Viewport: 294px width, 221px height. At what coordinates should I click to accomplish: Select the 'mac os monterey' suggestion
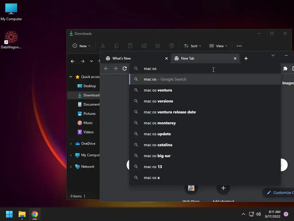(x=205, y=123)
